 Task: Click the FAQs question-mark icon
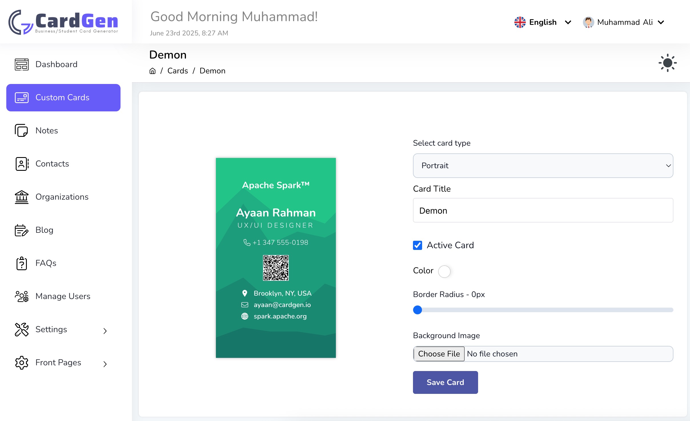pos(22,263)
